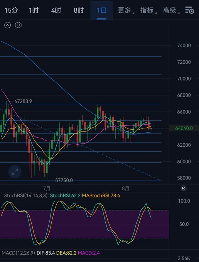Open the 高级 advanced dropdown

171,10
